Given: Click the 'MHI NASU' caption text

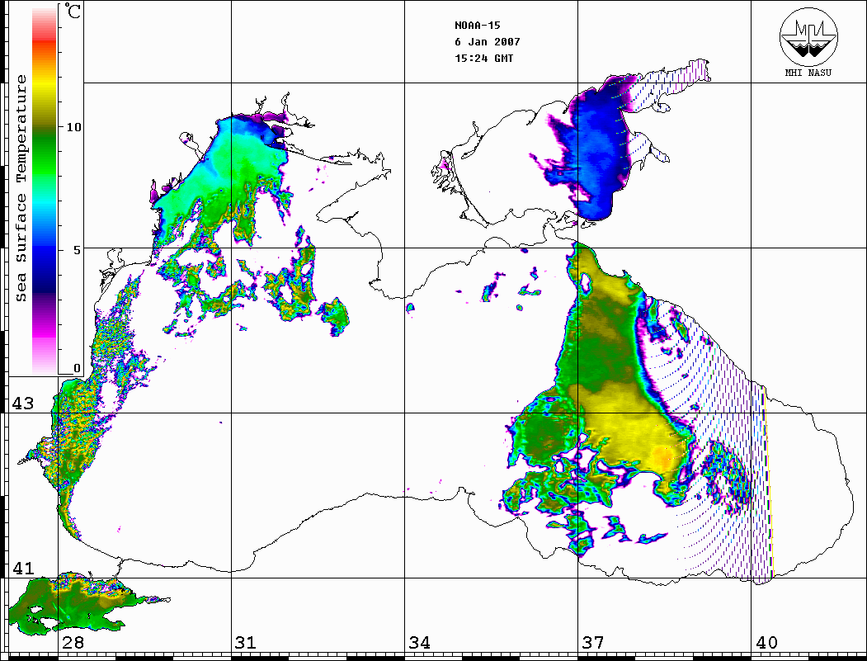Looking at the screenshot, I should point(808,73).
